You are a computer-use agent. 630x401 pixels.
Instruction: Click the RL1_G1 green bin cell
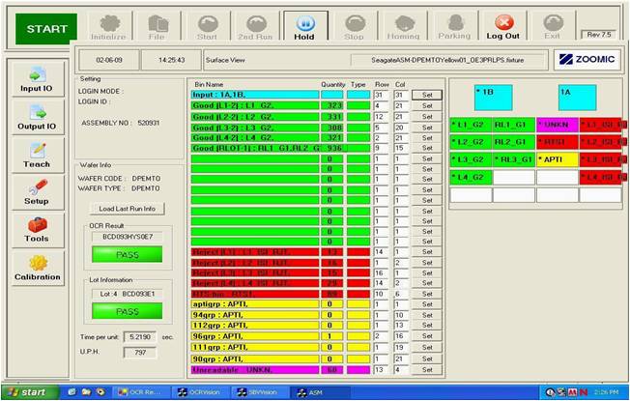pyautogui.click(x=514, y=125)
